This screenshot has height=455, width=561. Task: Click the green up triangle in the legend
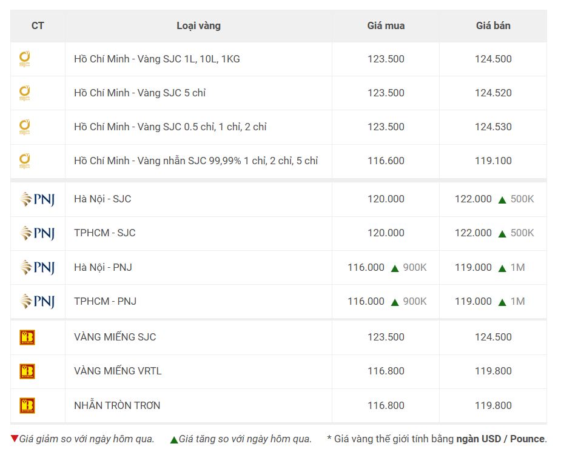click(x=174, y=440)
